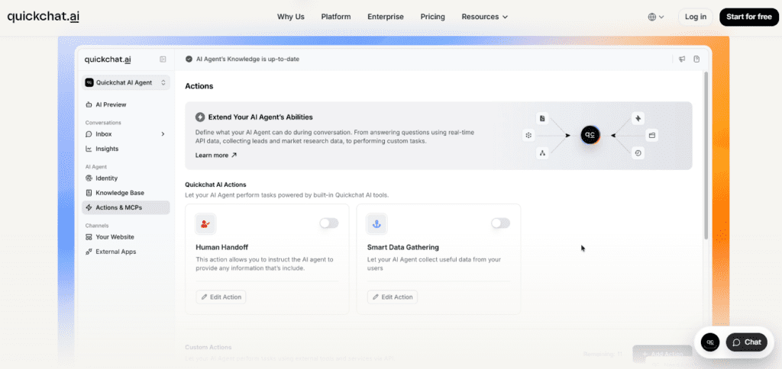Open Insights in the sidebar
Image resolution: width=782 pixels, height=369 pixels.
pos(126,149)
